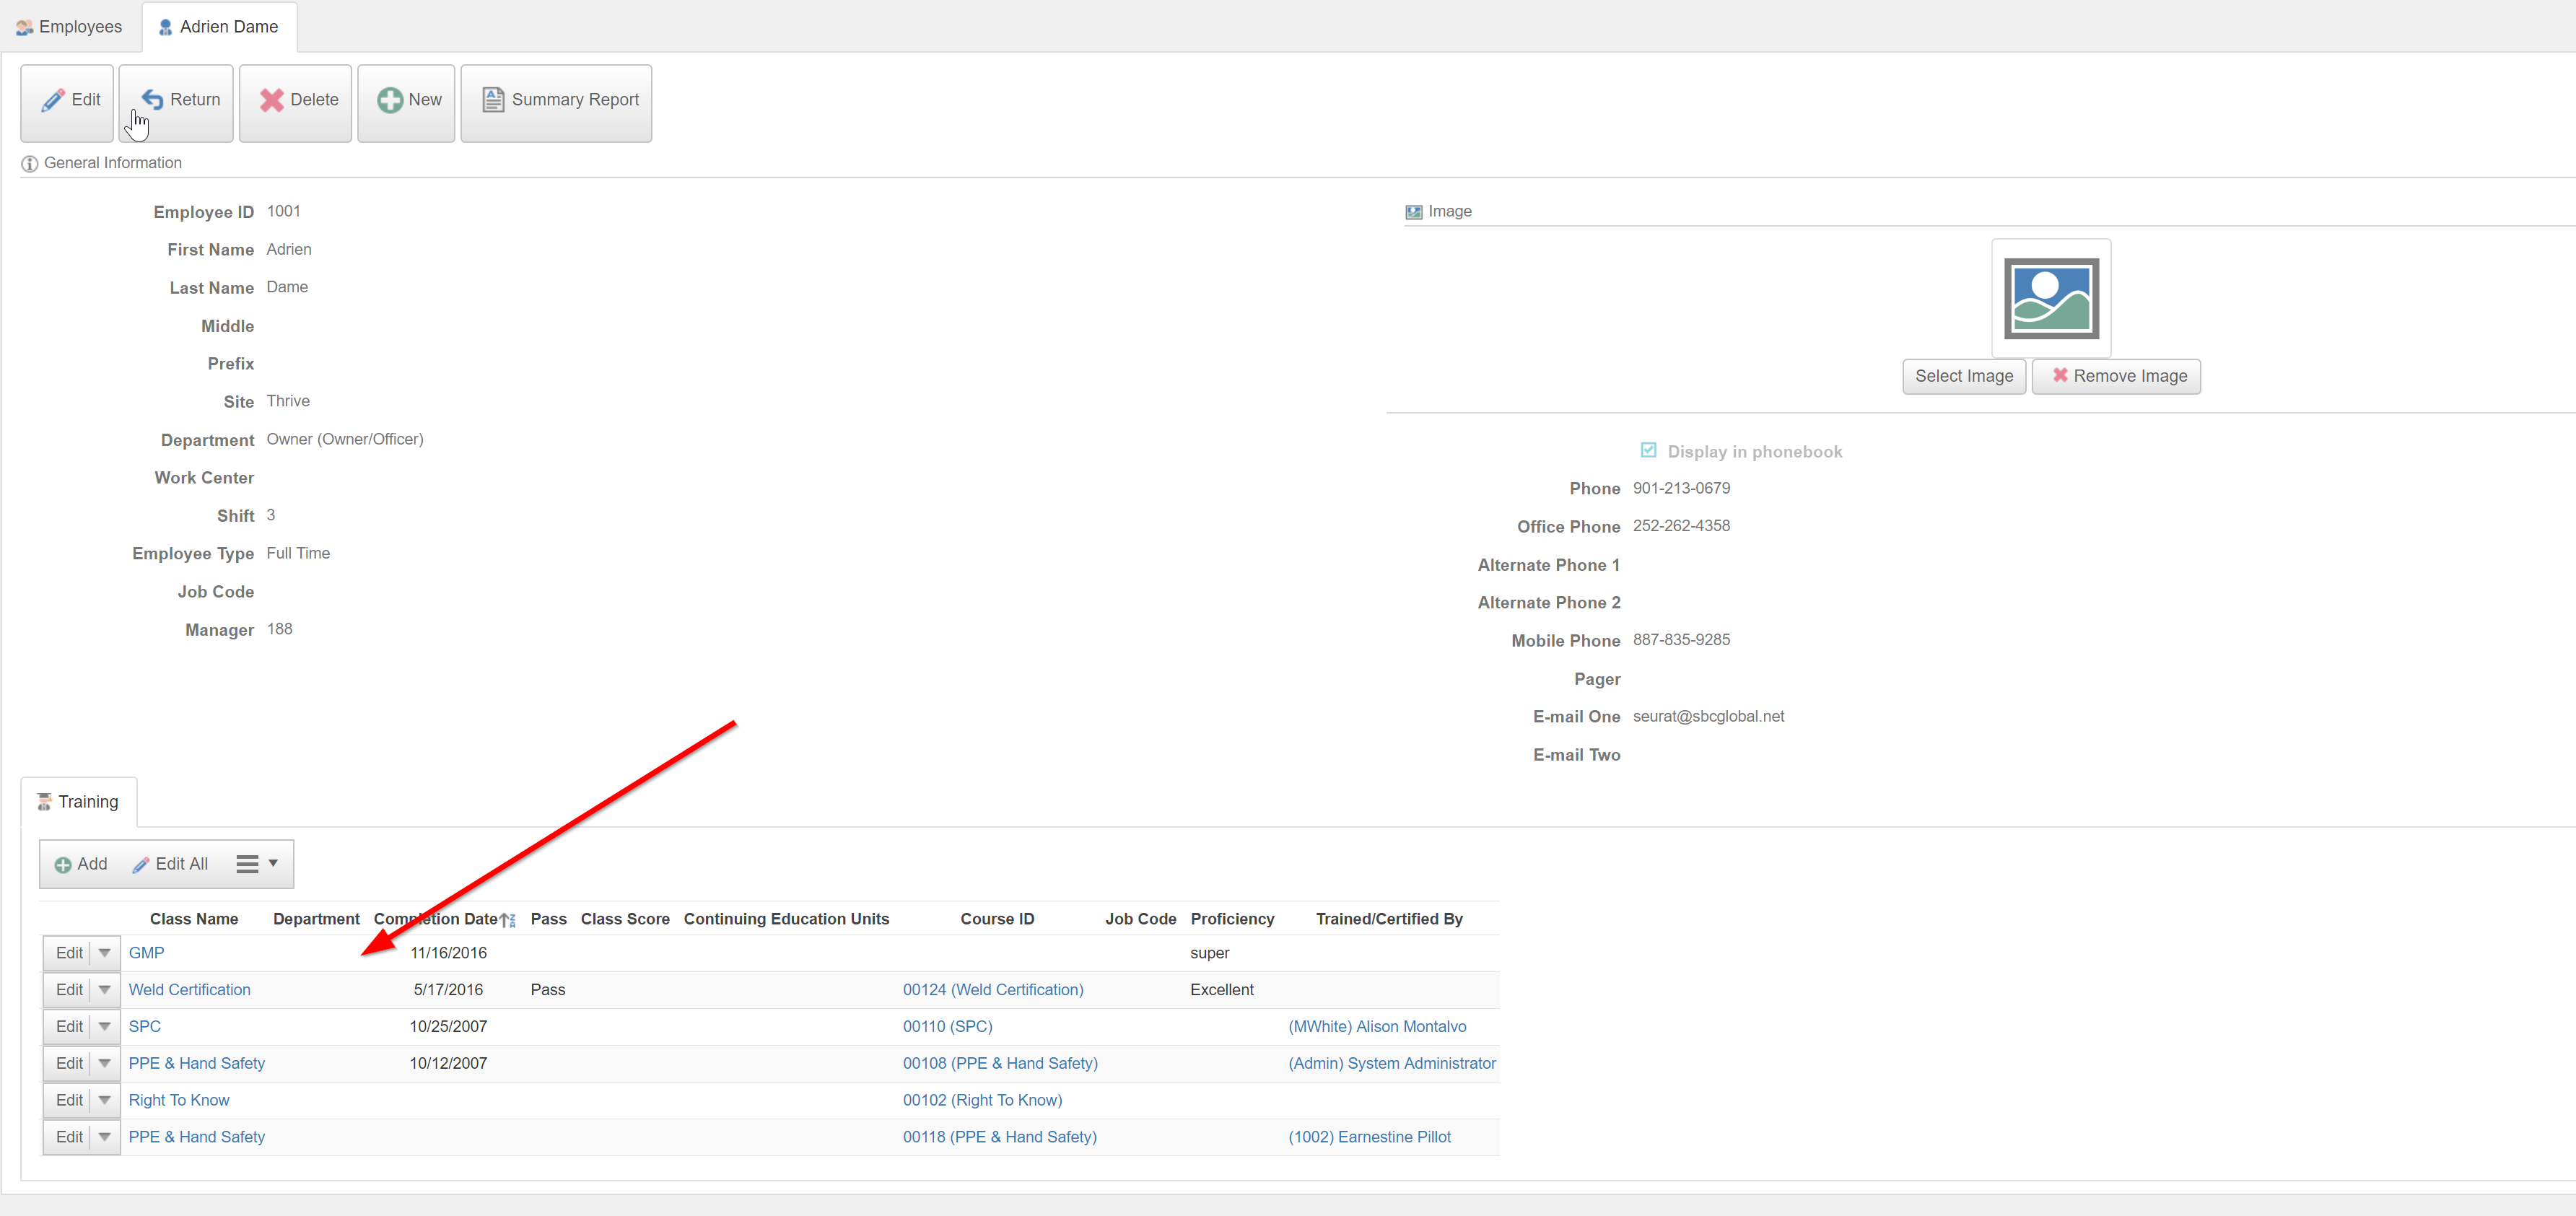
Task: Open course 00110 (SPC) link
Action: pyautogui.click(x=947, y=1027)
